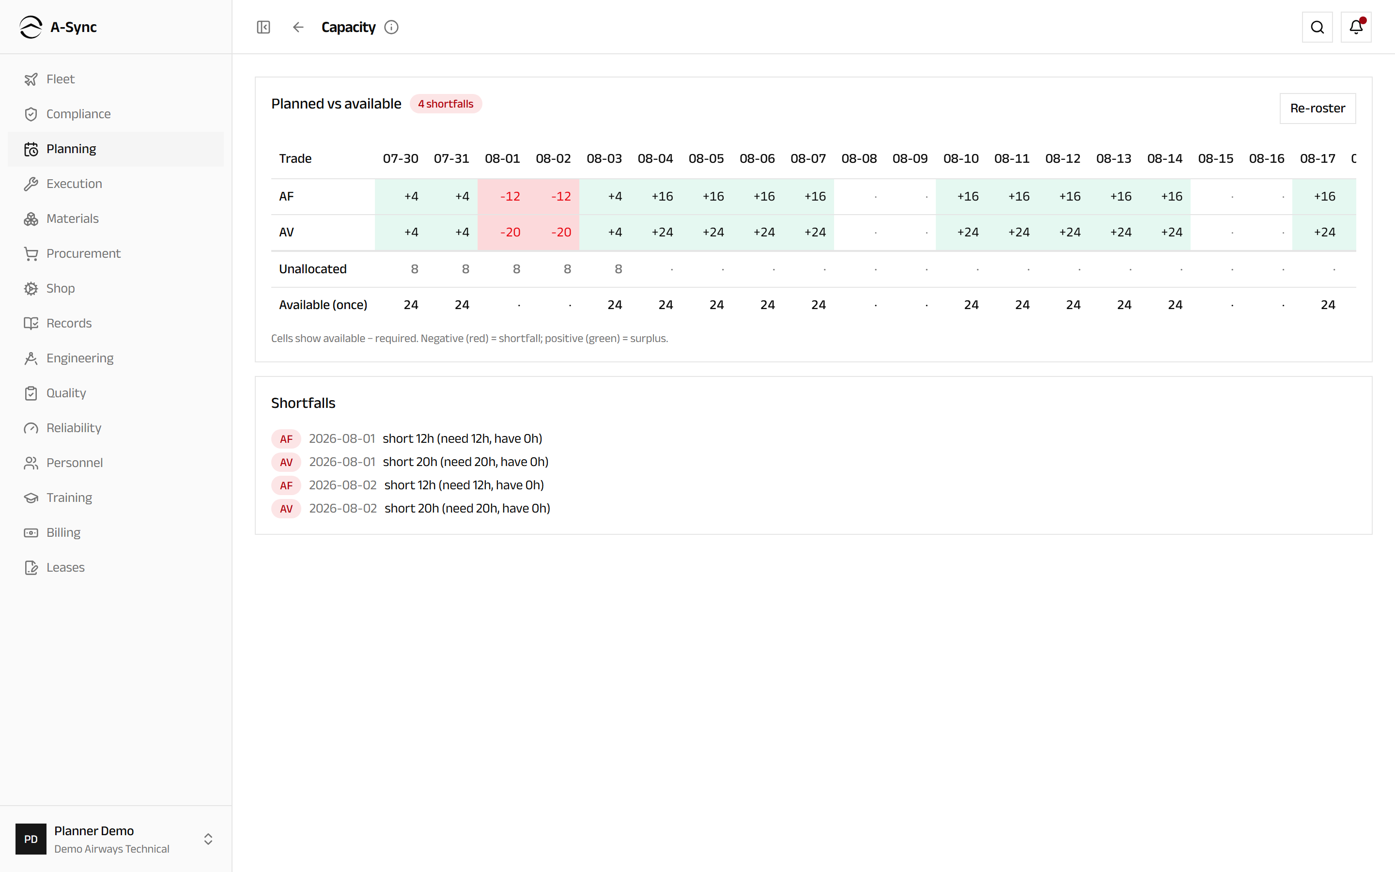Click the Billing banknote icon

[x=31, y=533]
